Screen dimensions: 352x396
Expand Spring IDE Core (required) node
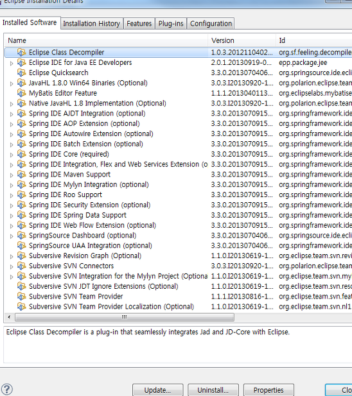[x=12, y=155]
